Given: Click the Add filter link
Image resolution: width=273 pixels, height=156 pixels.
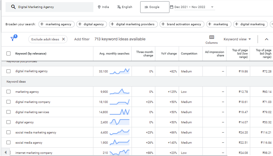Looking at the screenshot, I should (x=82, y=39).
